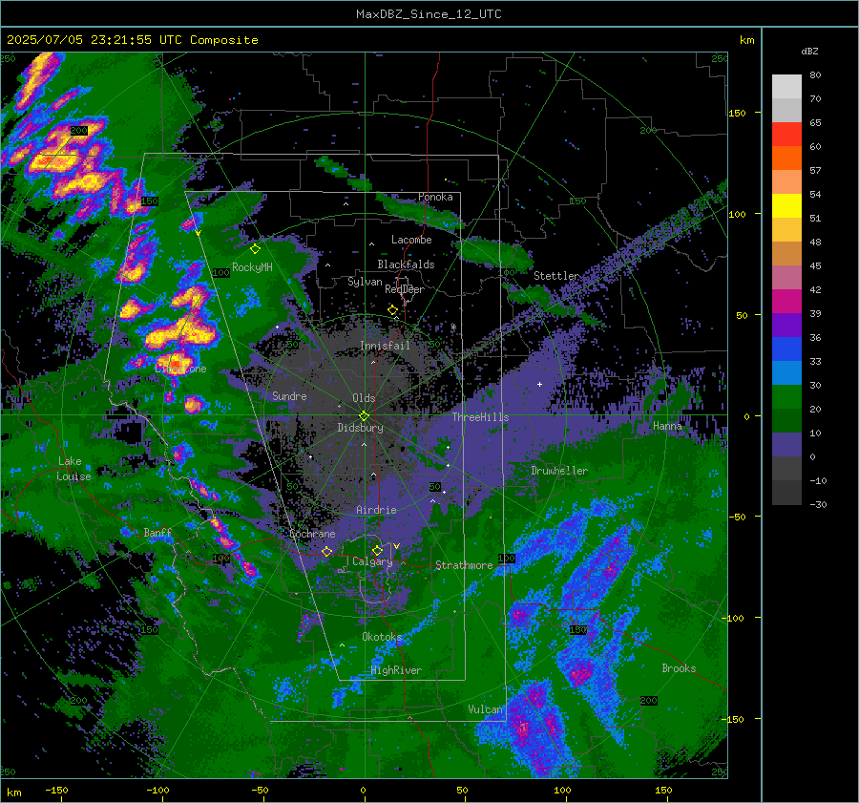Click the 2025/07/05 23:21:55 UTC Composite timestamp
The width and height of the screenshot is (859, 803).
pyautogui.click(x=132, y=40)
